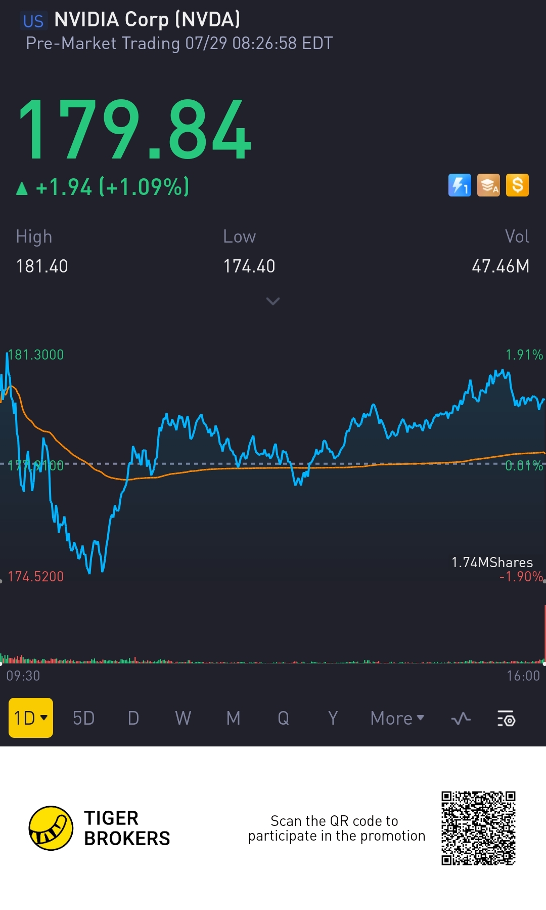
Task: Tap the yellow dollar sign icon
Action: [x=517, y=185]
